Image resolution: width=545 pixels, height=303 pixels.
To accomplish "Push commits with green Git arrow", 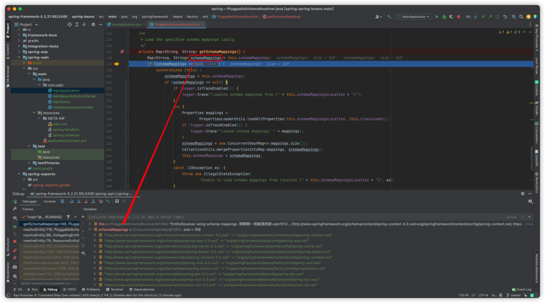I will tap(490, 17).
